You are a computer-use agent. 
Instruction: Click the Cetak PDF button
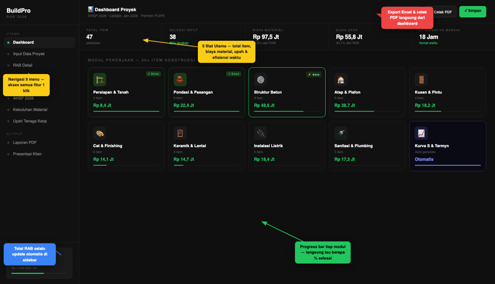[444, 12]
